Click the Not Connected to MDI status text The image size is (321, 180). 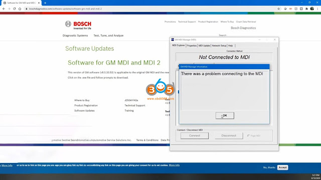224,57
